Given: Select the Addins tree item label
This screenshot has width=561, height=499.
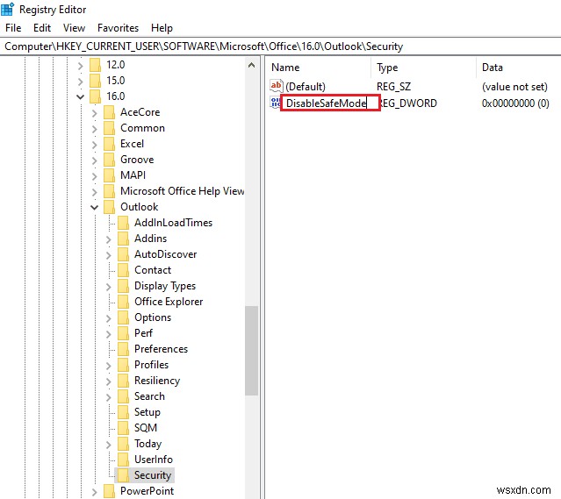Looking at the screenshot, I should [151, 239].
